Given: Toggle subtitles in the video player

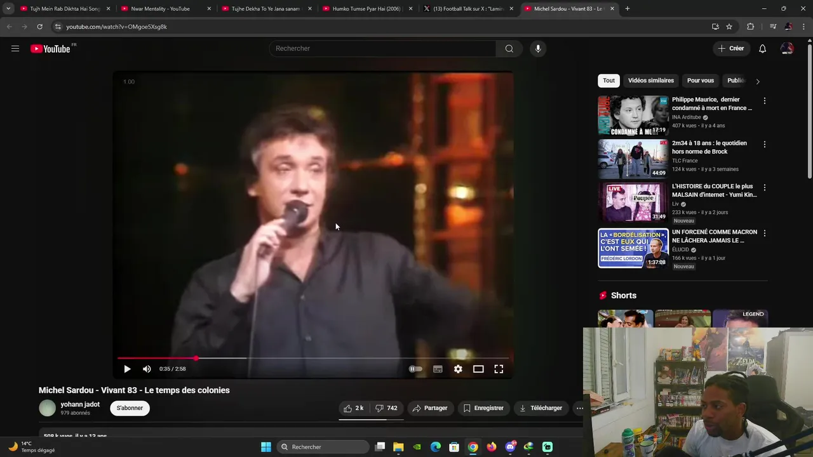Looking at the screenshot, I should (x=438, y=369).
